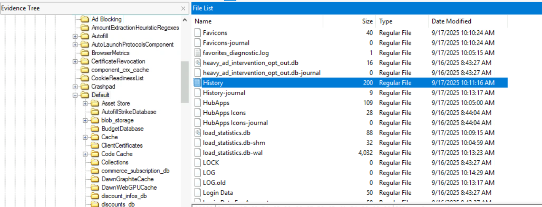
Task: Sort files by the Size column
Action: (349, 21)
